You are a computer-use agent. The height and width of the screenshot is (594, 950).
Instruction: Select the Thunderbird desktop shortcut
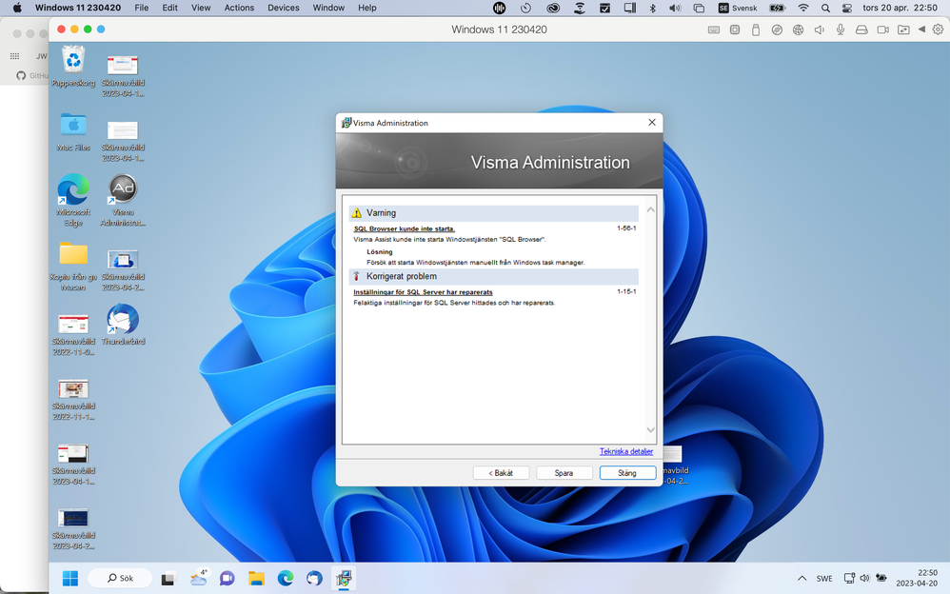[123, 325]
